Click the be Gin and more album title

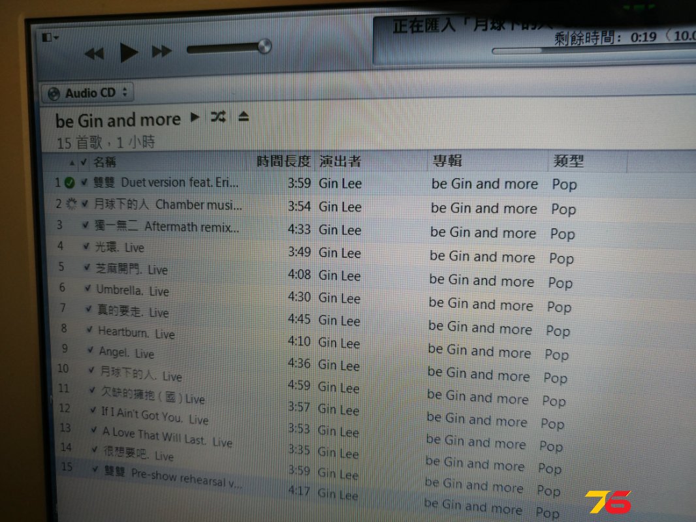click(x=118, y=120)
